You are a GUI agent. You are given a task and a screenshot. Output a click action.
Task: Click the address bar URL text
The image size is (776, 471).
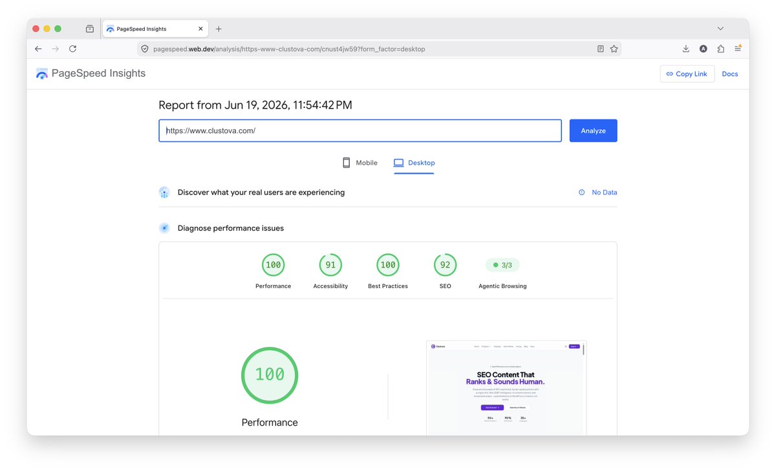coord(289,49)
